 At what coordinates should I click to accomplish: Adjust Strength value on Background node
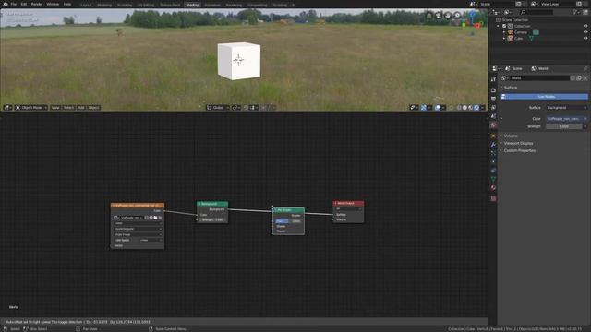(x=212, y=219)
